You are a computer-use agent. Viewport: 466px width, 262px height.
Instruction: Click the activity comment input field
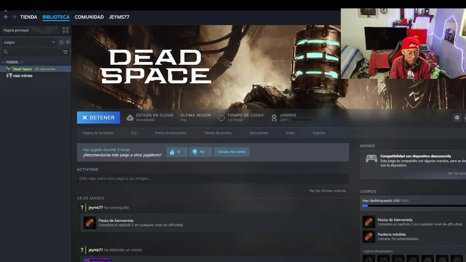point(213,179)
